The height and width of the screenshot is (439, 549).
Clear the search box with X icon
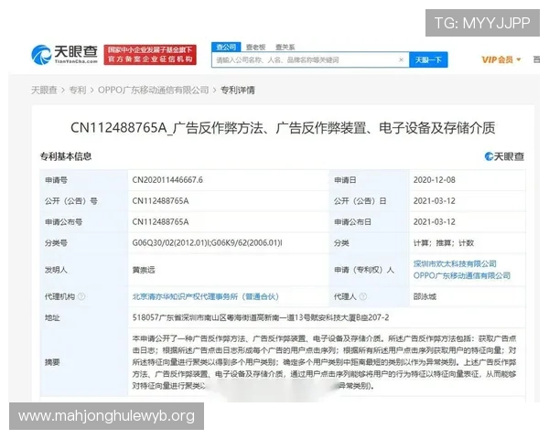402,59
